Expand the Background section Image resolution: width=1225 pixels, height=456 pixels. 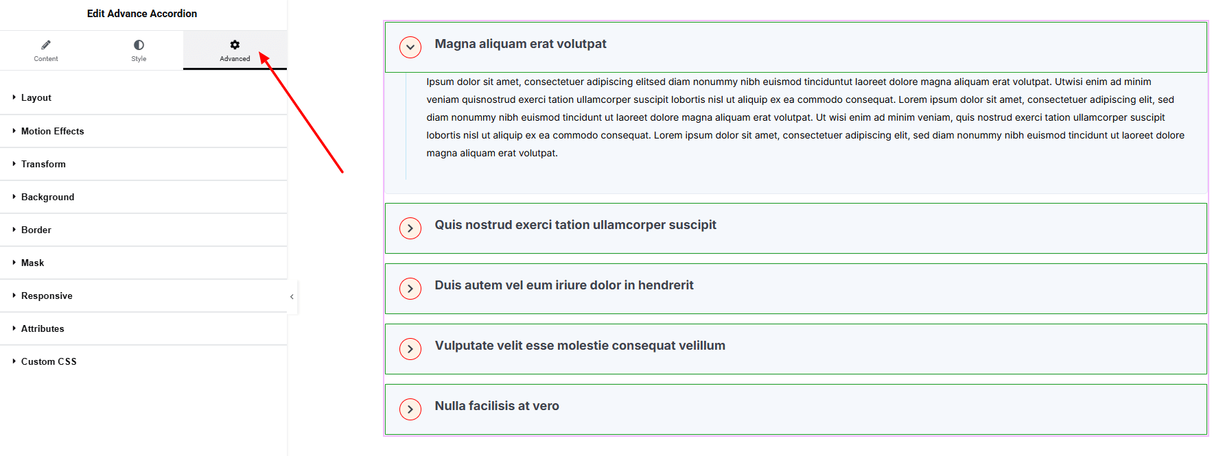tap(47, 197)
